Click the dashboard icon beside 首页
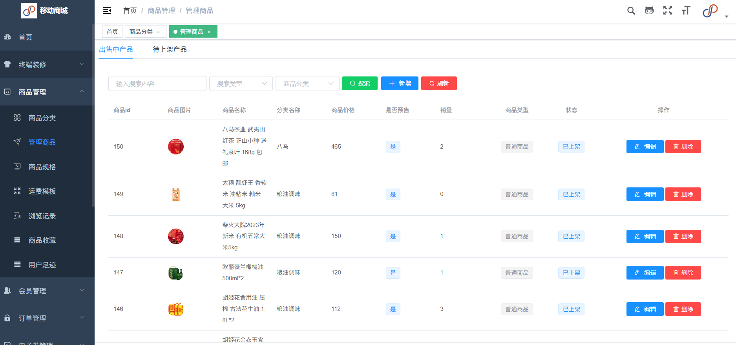This screenshot has height=345, width=736. (x=7, y=37)
